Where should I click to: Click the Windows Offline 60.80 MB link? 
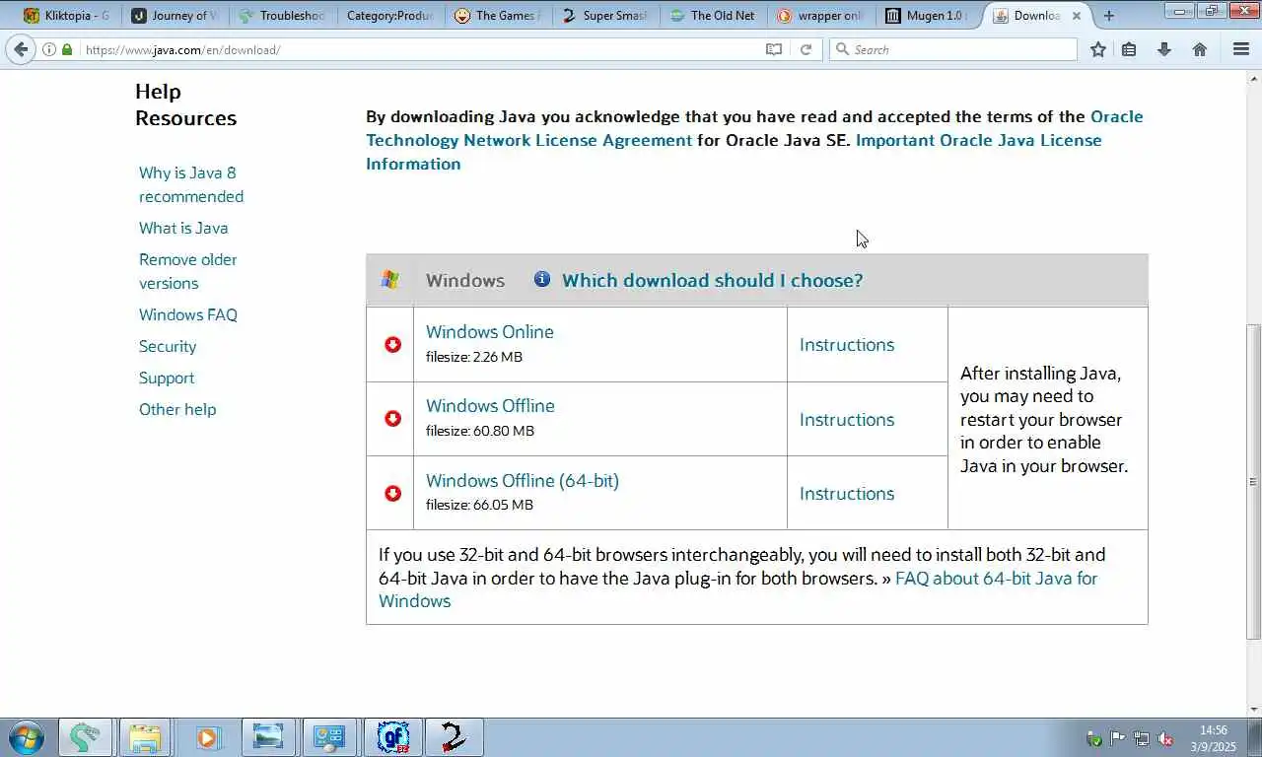(x=490, y=406)
